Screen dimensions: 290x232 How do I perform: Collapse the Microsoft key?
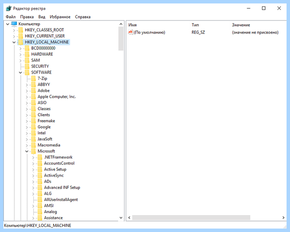click(27, 151)
